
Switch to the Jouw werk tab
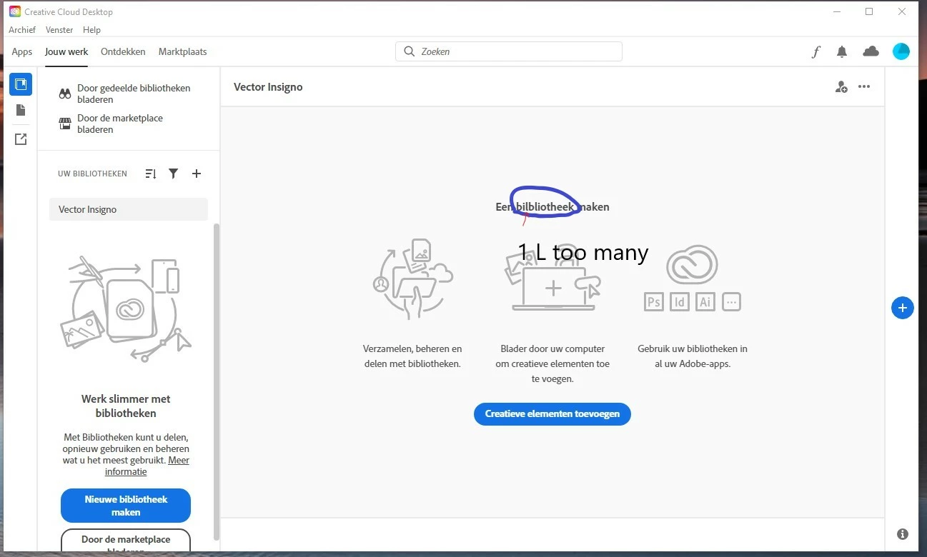[66, 51]
